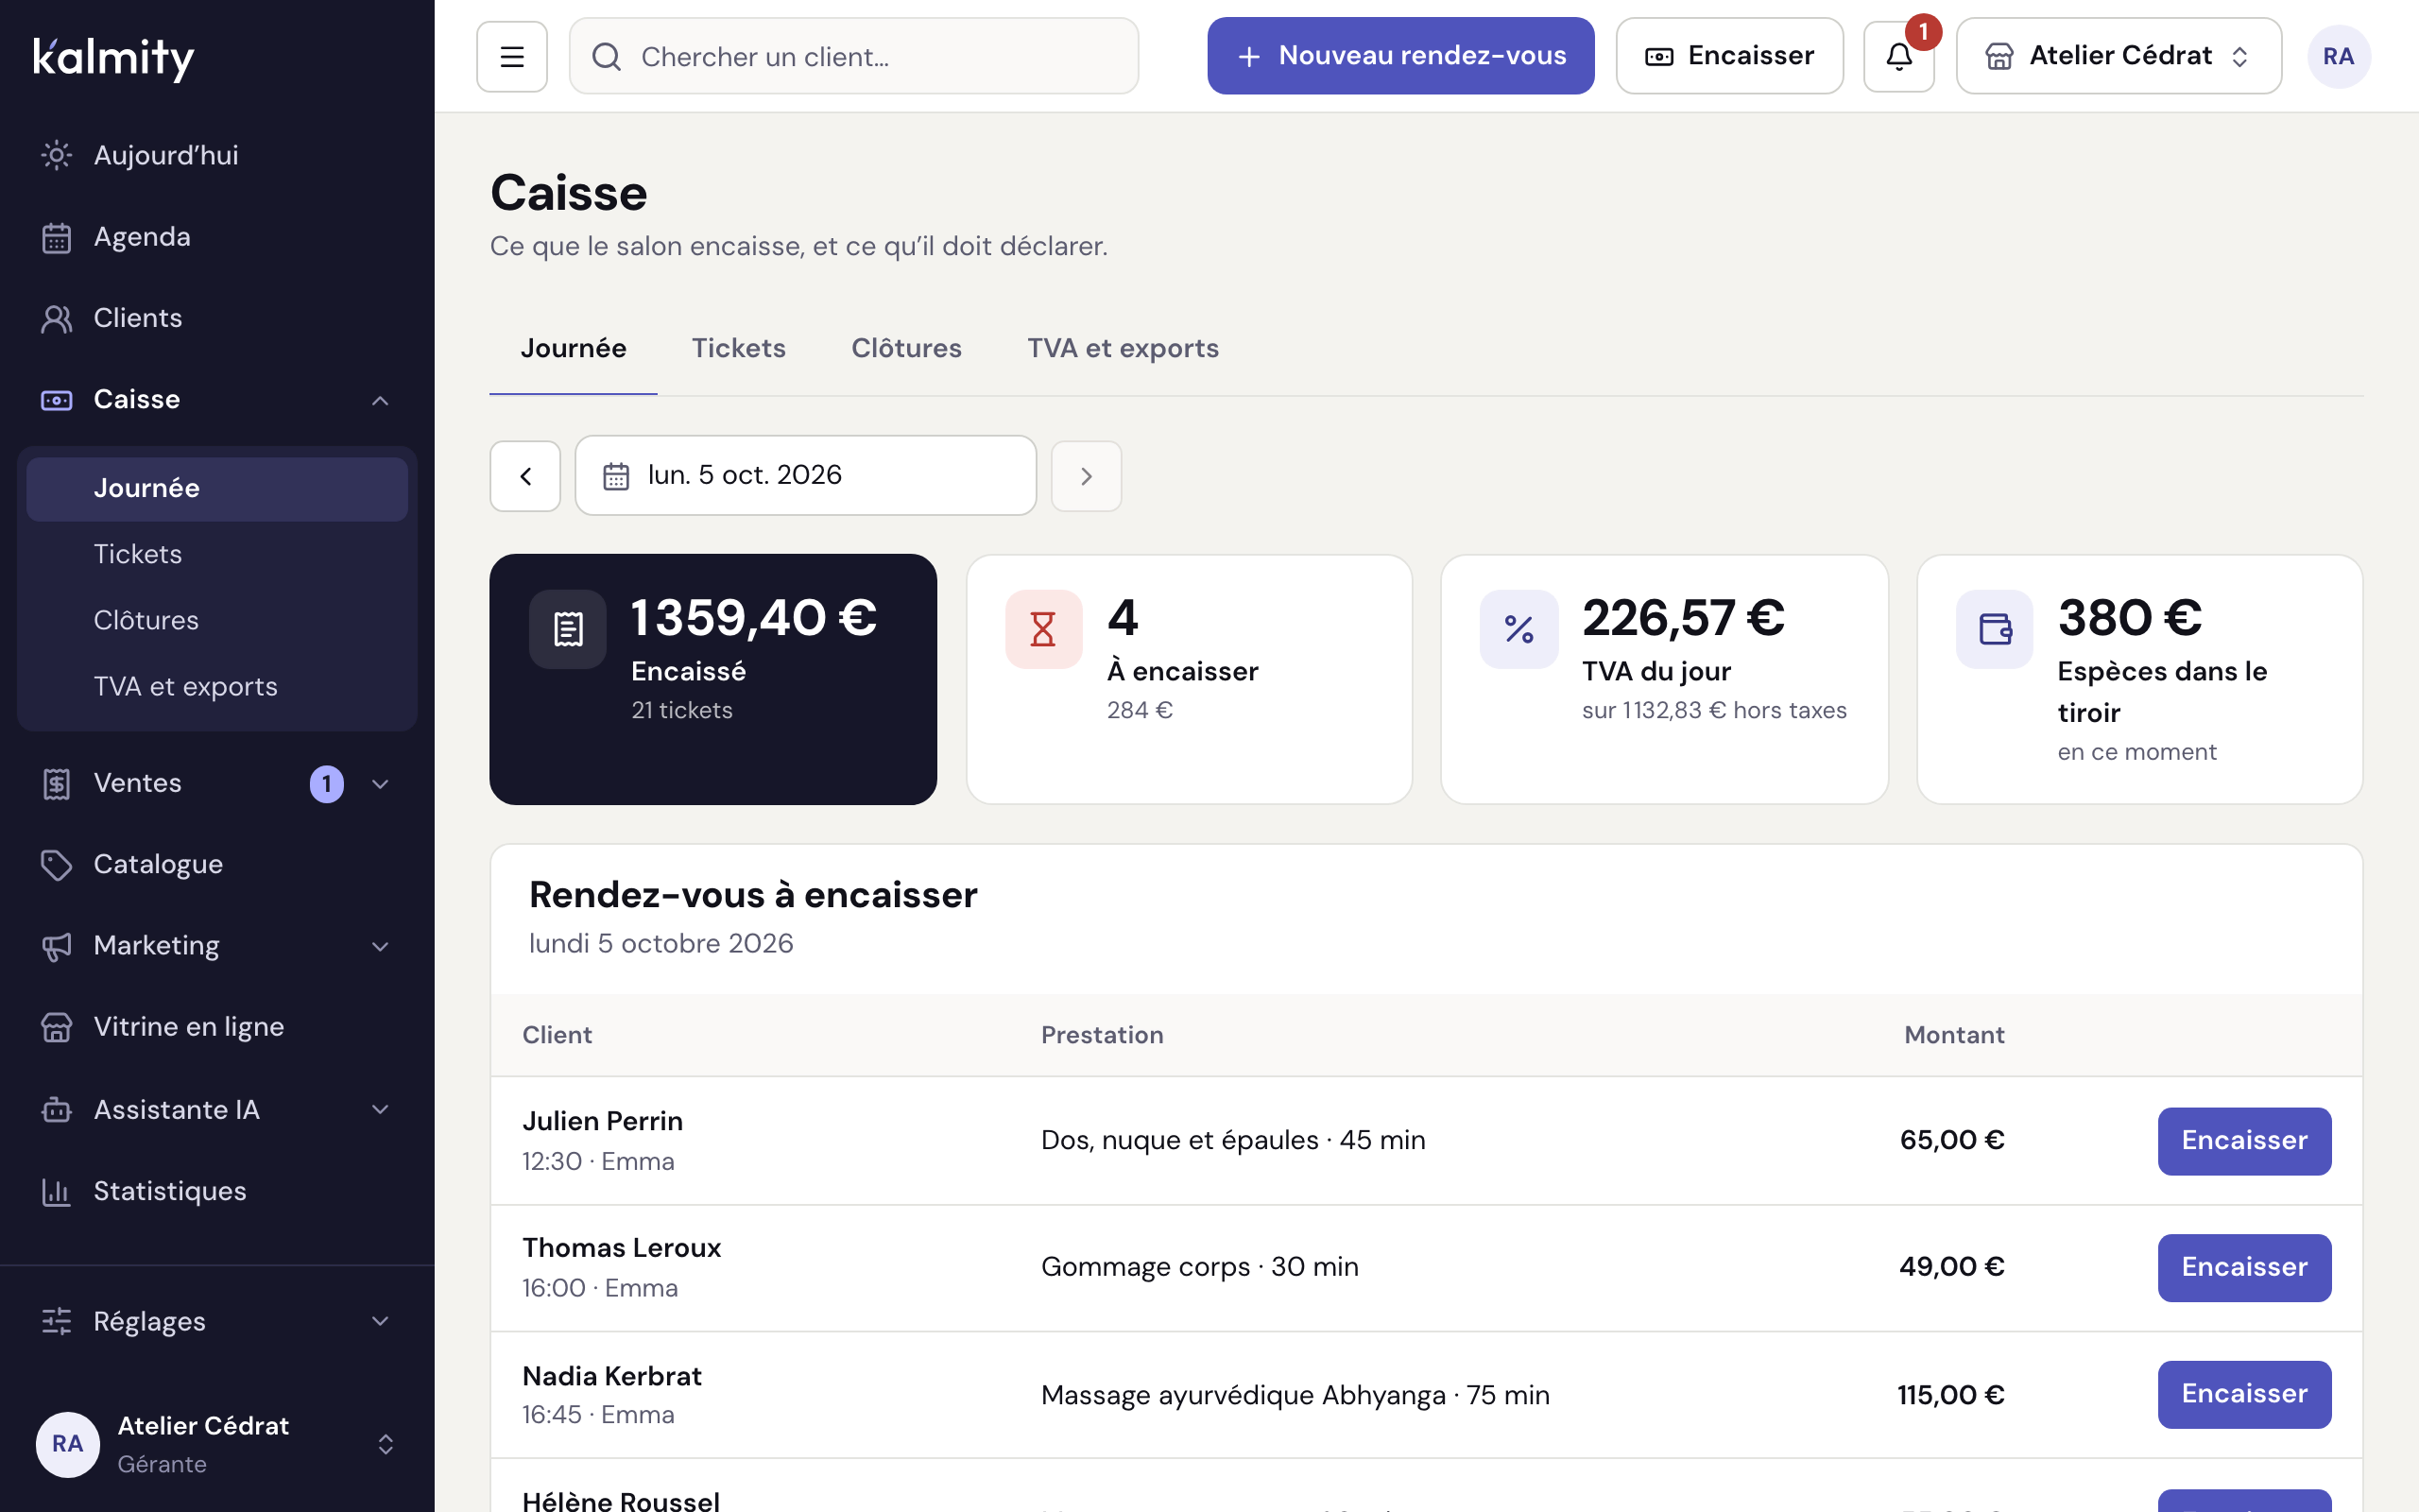Open Statistiques in sidebar

217,1191
